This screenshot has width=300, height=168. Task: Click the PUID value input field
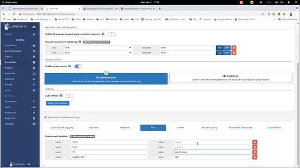[x=212, y=142]
